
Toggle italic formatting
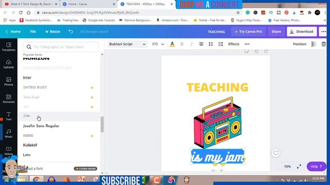click(191, 44)
